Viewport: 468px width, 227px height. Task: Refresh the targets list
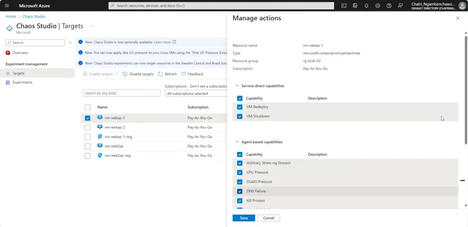tap(167, 74)
